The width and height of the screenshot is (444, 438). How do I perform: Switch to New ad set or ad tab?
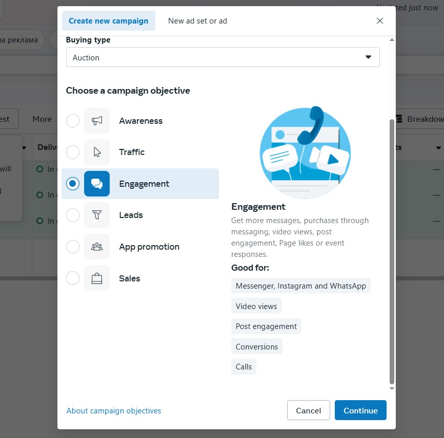tap(197, 21)
